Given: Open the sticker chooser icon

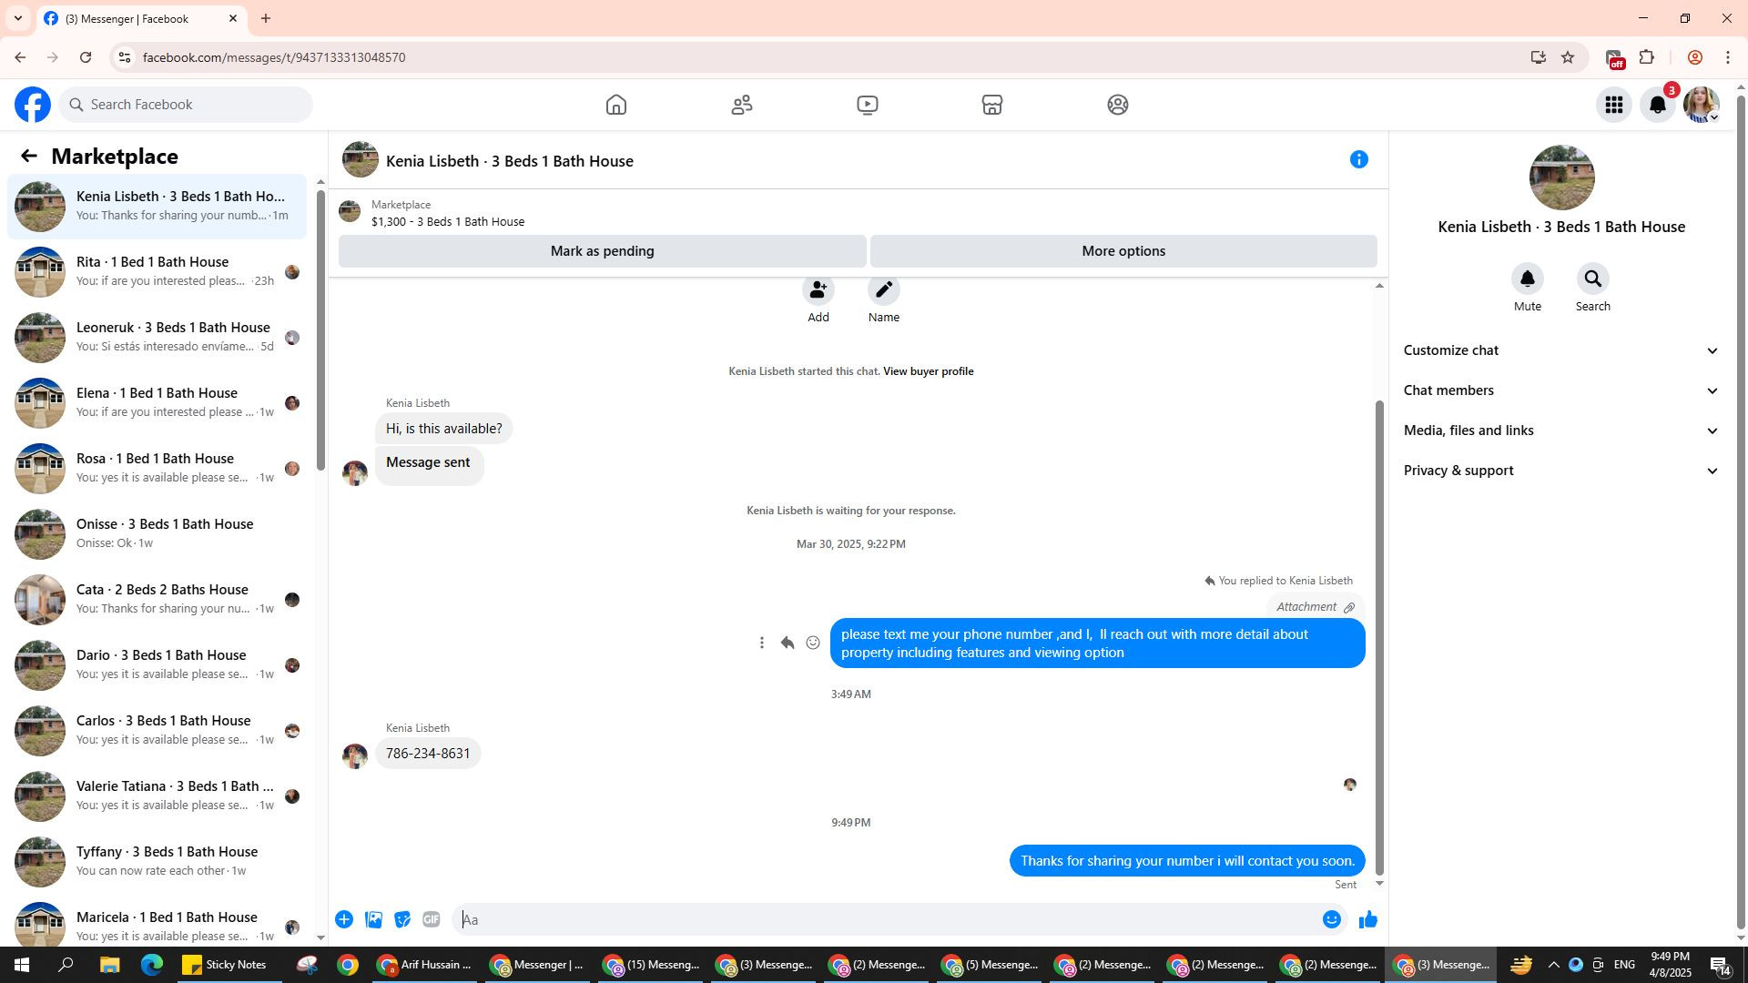Looking at the screenshot, I should click(x=402, y=920).
